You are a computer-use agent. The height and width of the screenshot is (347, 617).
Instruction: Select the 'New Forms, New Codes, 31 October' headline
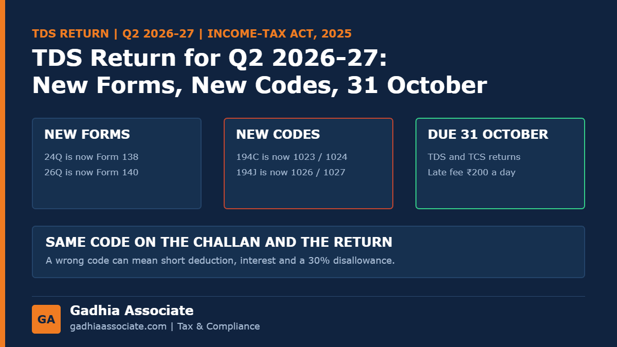pyautogui.click(x=260, y=85)
